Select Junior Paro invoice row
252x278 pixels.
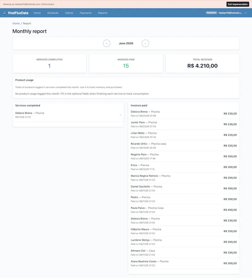pos(184,124)
